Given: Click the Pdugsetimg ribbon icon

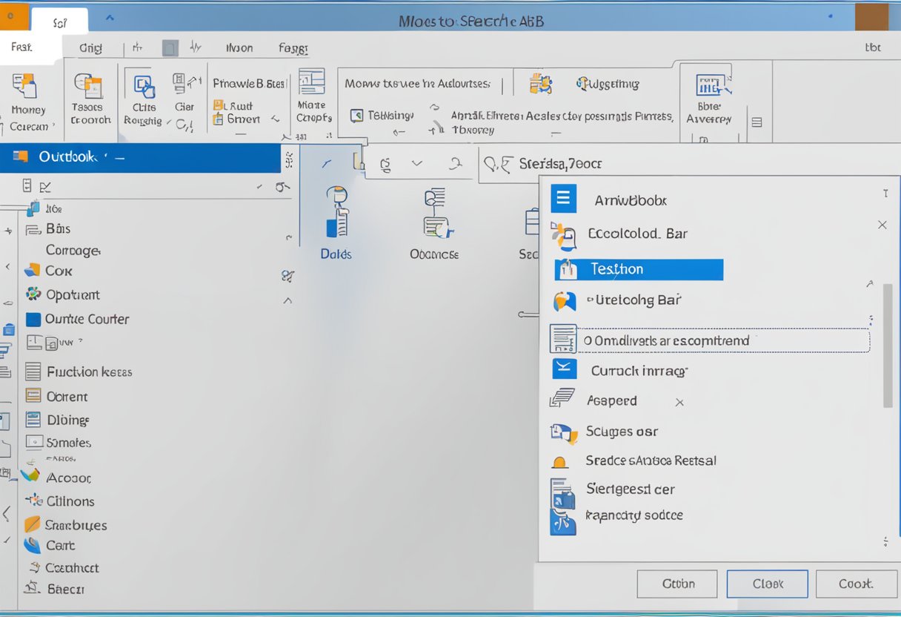Looking at the screenshot, I should click(x=540, y=84).
